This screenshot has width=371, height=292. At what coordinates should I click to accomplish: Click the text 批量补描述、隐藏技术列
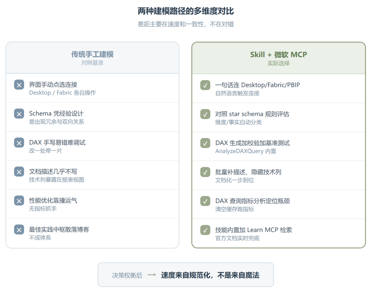click(248, 172)
